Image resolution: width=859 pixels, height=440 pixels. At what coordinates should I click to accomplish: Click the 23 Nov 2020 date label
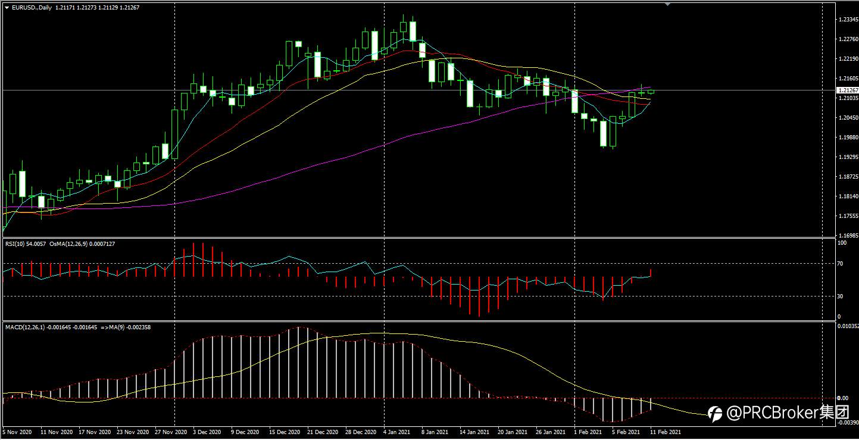pyautogui.click(x=133, y=432)
